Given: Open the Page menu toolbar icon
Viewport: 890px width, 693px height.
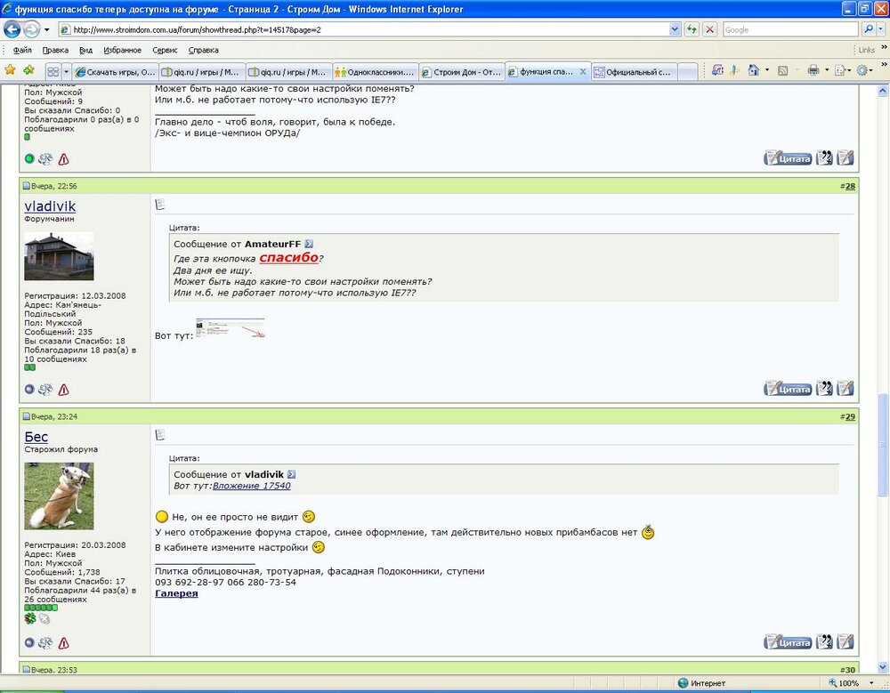Looking at the screenshot, I should point(842,70).
